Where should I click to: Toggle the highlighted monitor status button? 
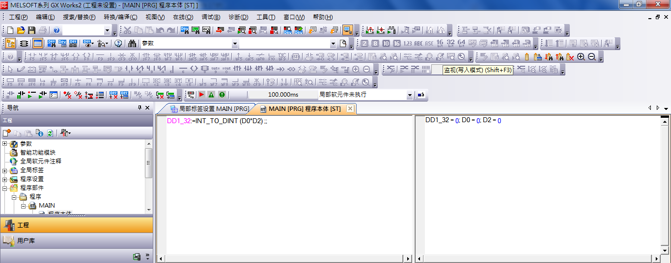[348, 30]
